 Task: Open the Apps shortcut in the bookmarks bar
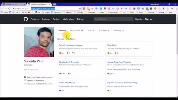(4, 12)
